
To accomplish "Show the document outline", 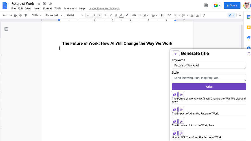I will coord(6,29).
